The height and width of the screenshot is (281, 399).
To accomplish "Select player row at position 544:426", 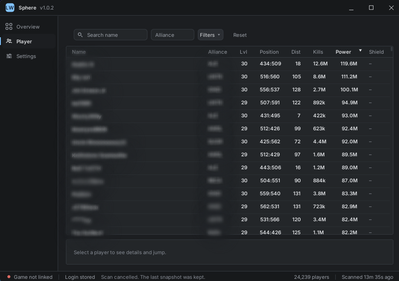I will click(228, 231).
